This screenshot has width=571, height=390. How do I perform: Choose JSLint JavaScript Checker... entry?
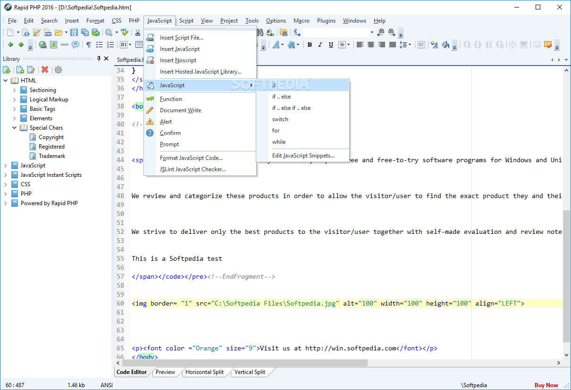click(x=200, y=169)
